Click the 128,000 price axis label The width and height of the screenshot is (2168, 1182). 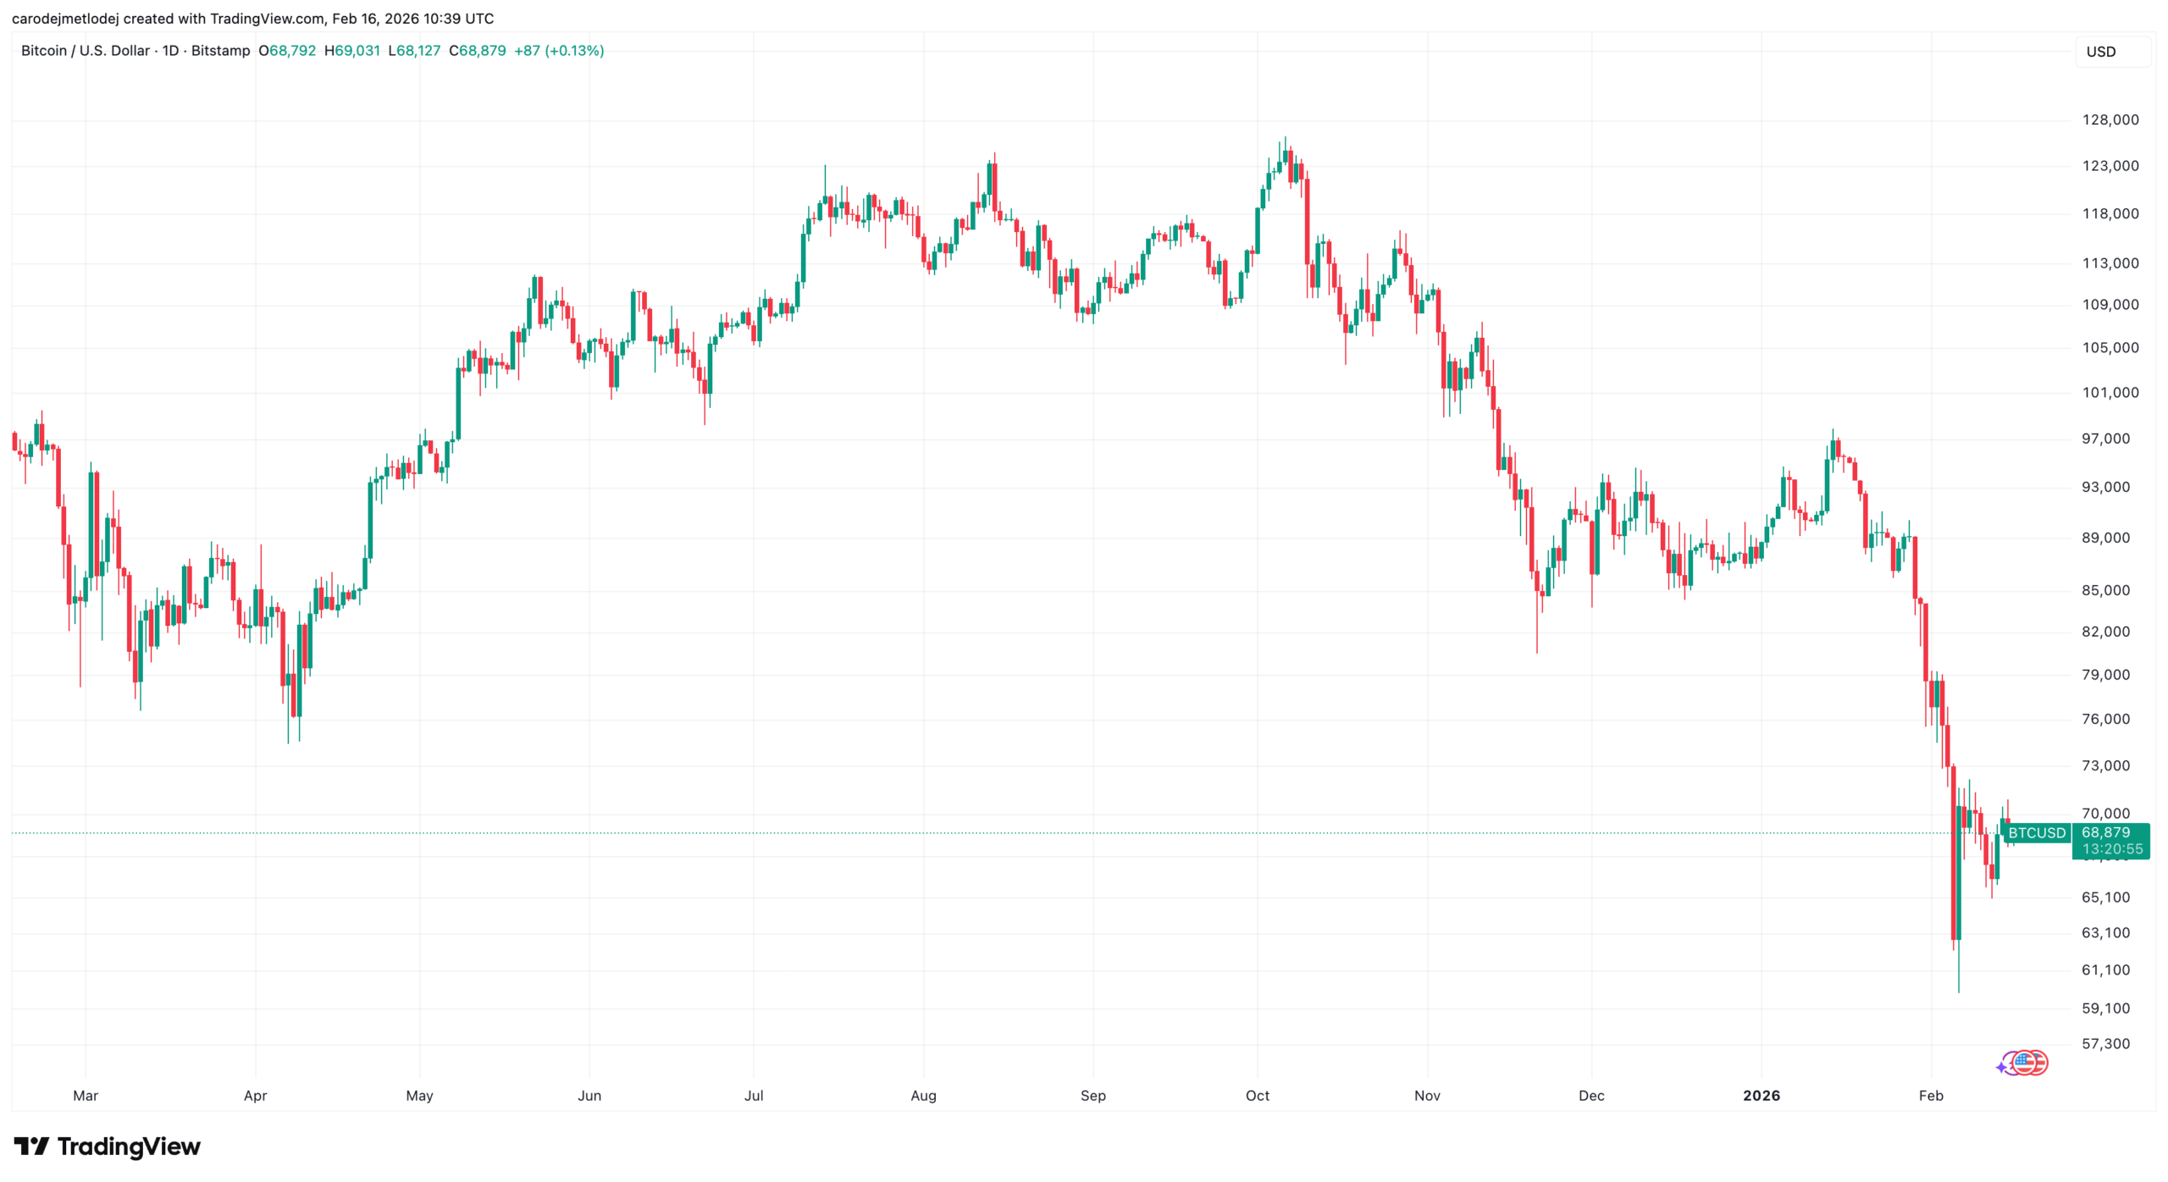click(2110, 120)
